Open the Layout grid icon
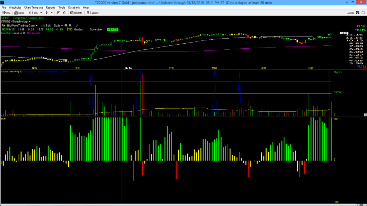The image size is (367, 206). pyautogui.click(x=358, y=13)
